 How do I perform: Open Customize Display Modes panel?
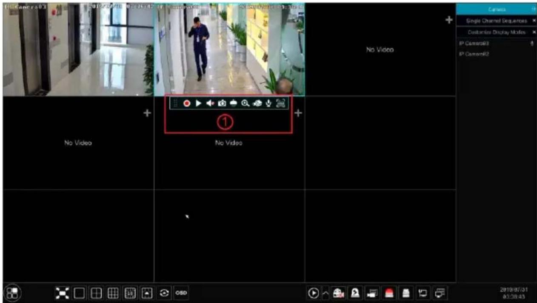(497, 32)
